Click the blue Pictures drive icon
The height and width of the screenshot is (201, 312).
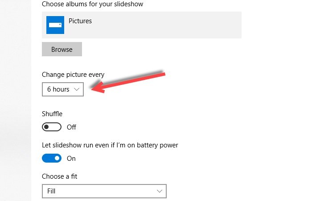(x=55, y=25)
